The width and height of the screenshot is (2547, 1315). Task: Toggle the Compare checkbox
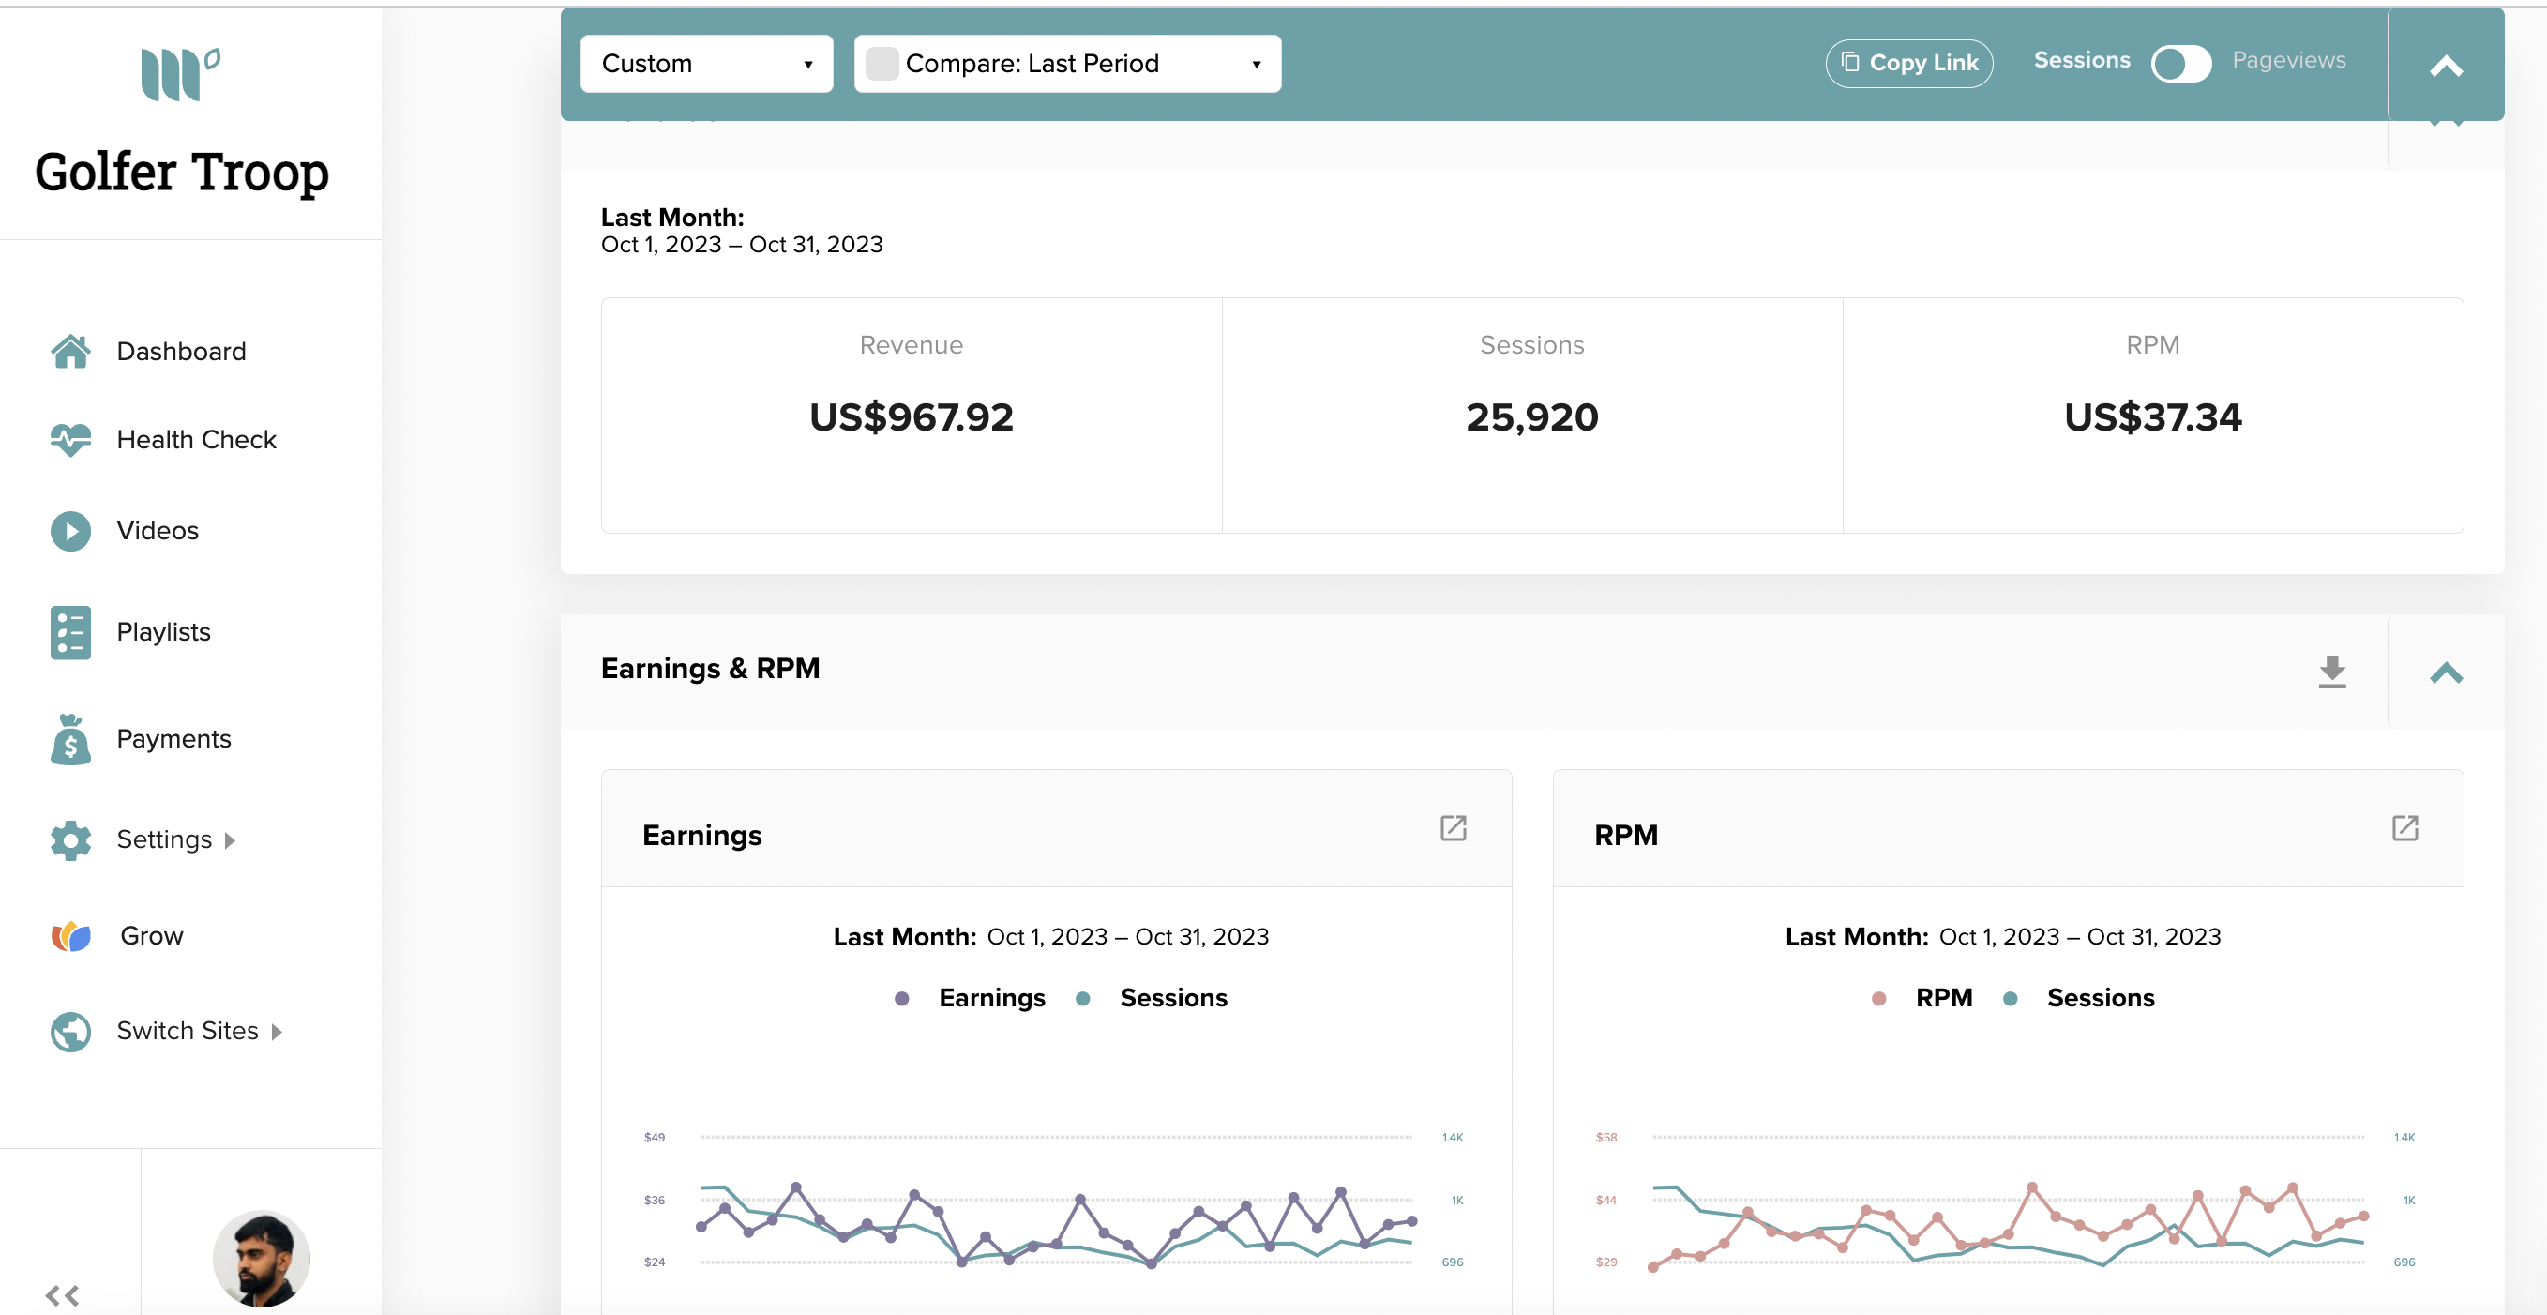[x=881, y=65]
